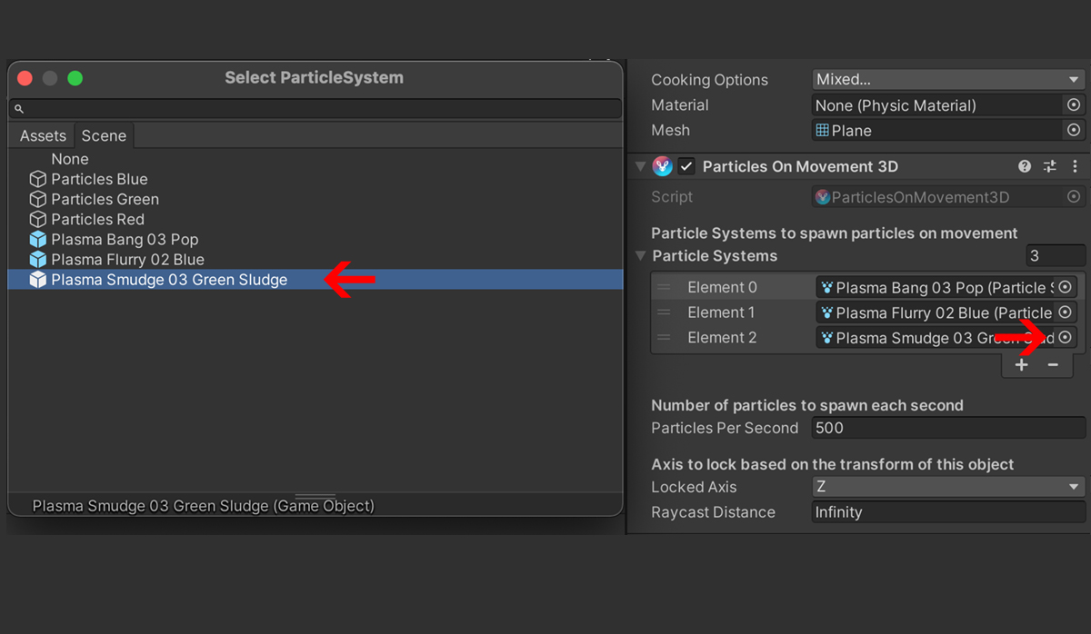
Task: Open component three-dot context menu
Action: click(x=1075, y=166)
